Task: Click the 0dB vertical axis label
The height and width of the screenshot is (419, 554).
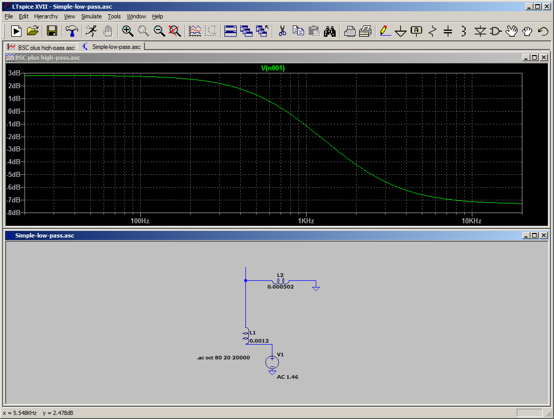Action: tap(14, 111)
